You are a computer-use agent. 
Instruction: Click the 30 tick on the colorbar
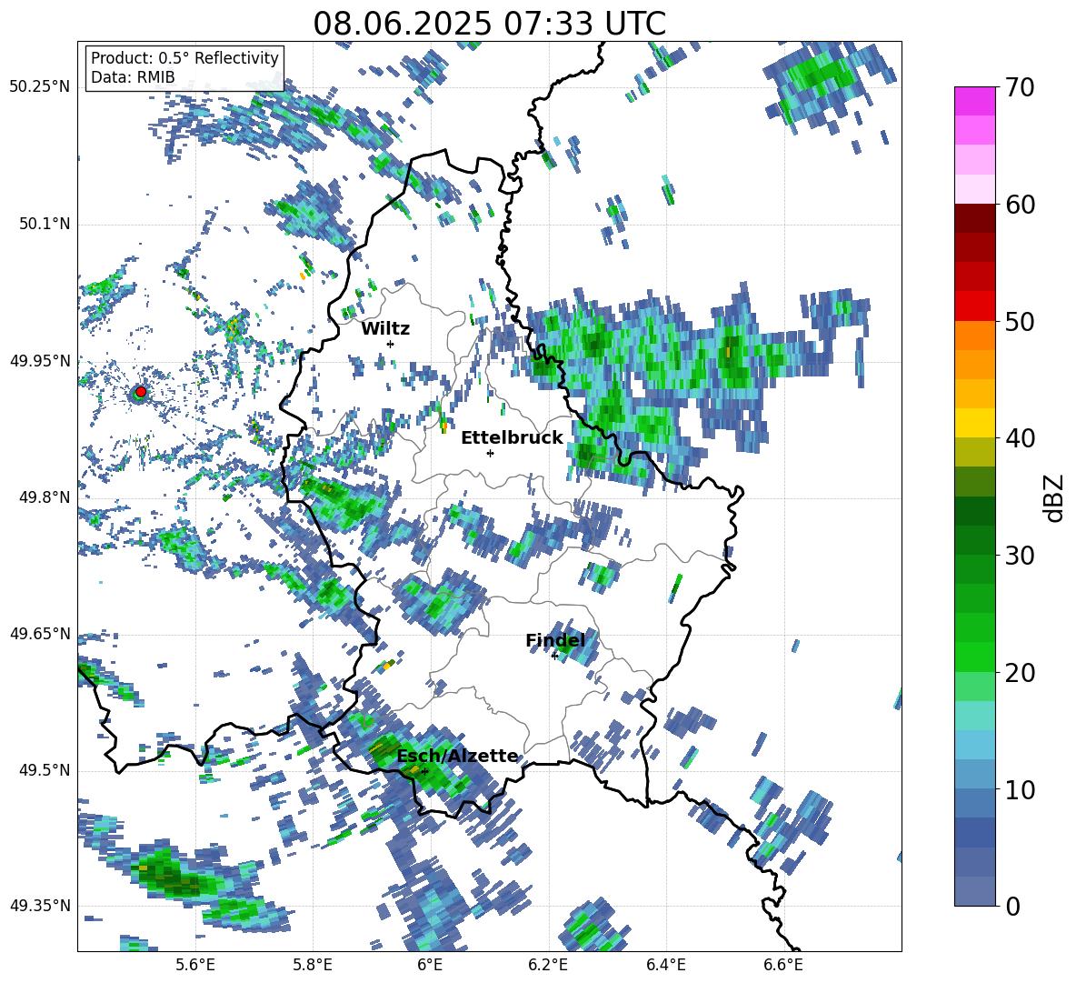point(1020,556)
